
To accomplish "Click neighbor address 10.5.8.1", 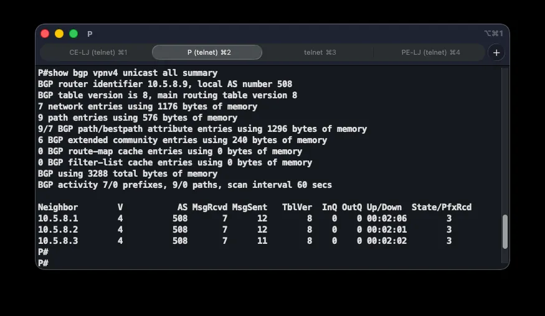I will coord(58,218).
